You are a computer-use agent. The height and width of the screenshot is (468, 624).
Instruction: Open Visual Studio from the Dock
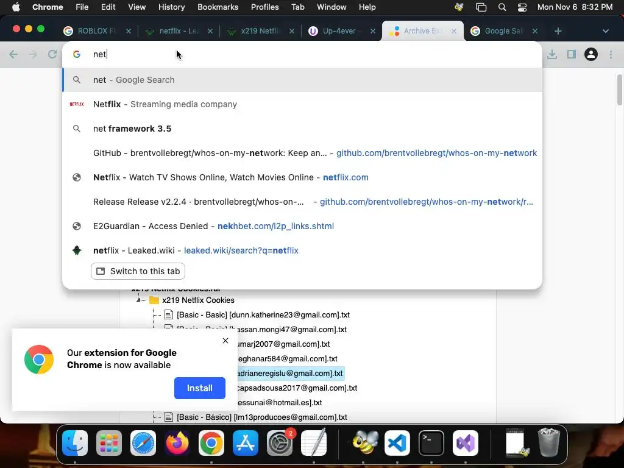pyautogui.click(x=465, y=443)
